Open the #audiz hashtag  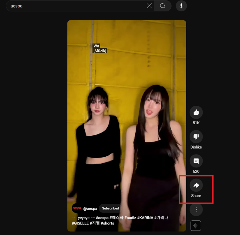click(x=130, y=218)
